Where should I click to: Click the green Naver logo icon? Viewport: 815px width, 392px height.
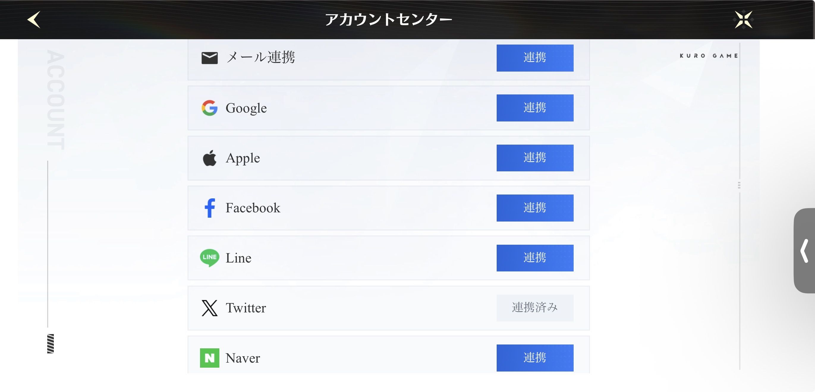[x=210, y=358]
